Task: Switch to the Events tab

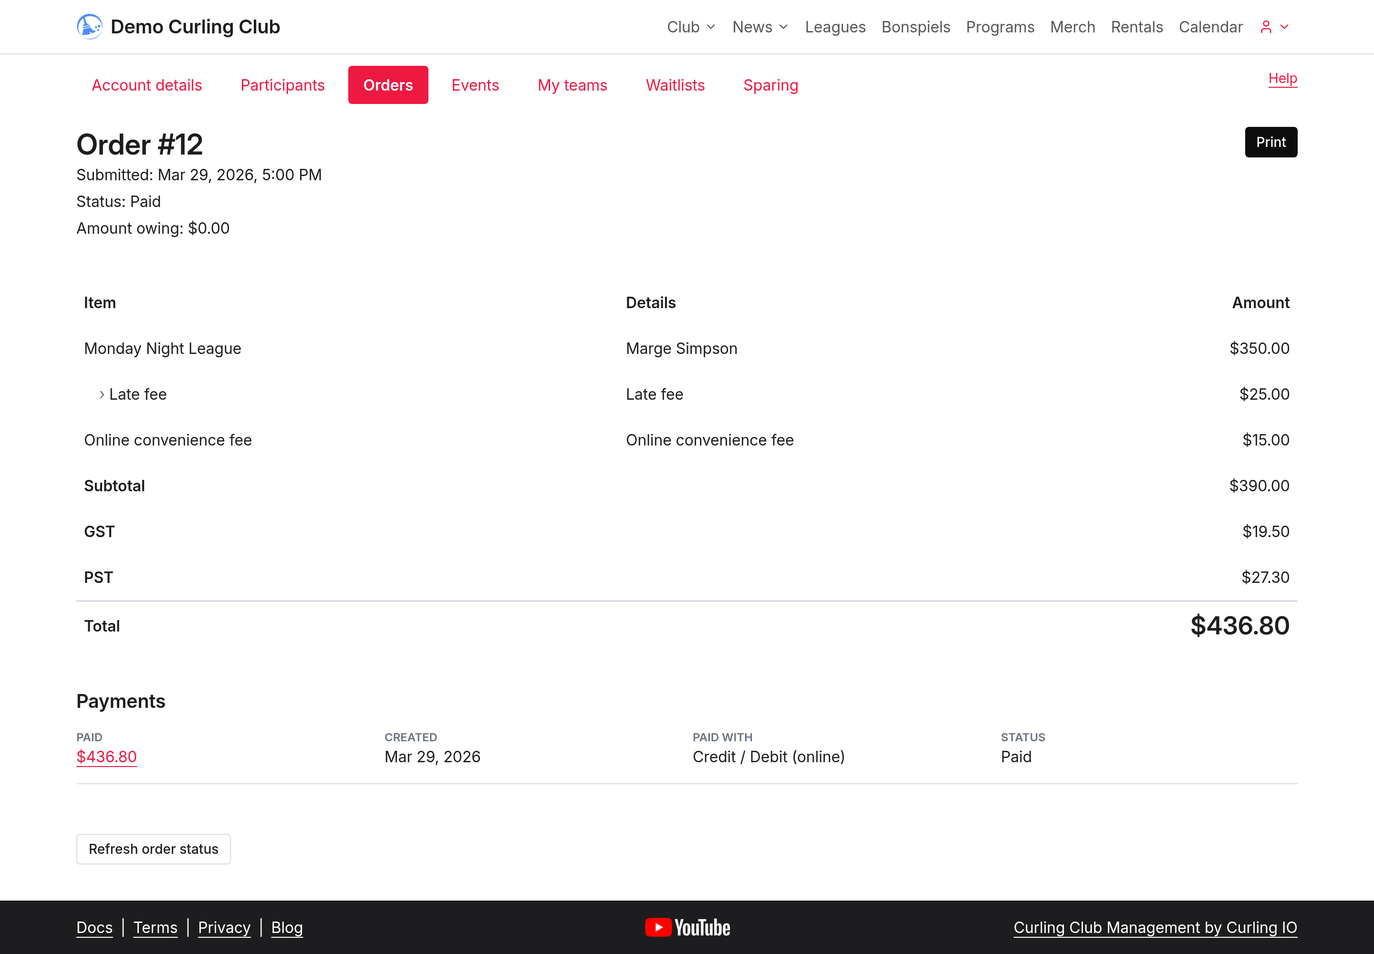Action: pyautogui.click(x=475, y=85)
